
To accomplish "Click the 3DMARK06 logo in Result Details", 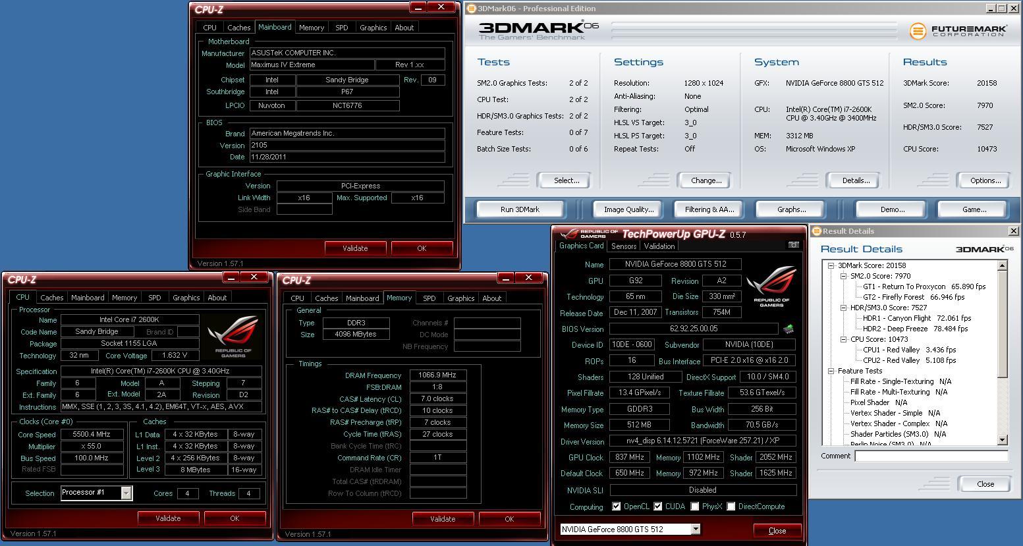I will [984, 249].
